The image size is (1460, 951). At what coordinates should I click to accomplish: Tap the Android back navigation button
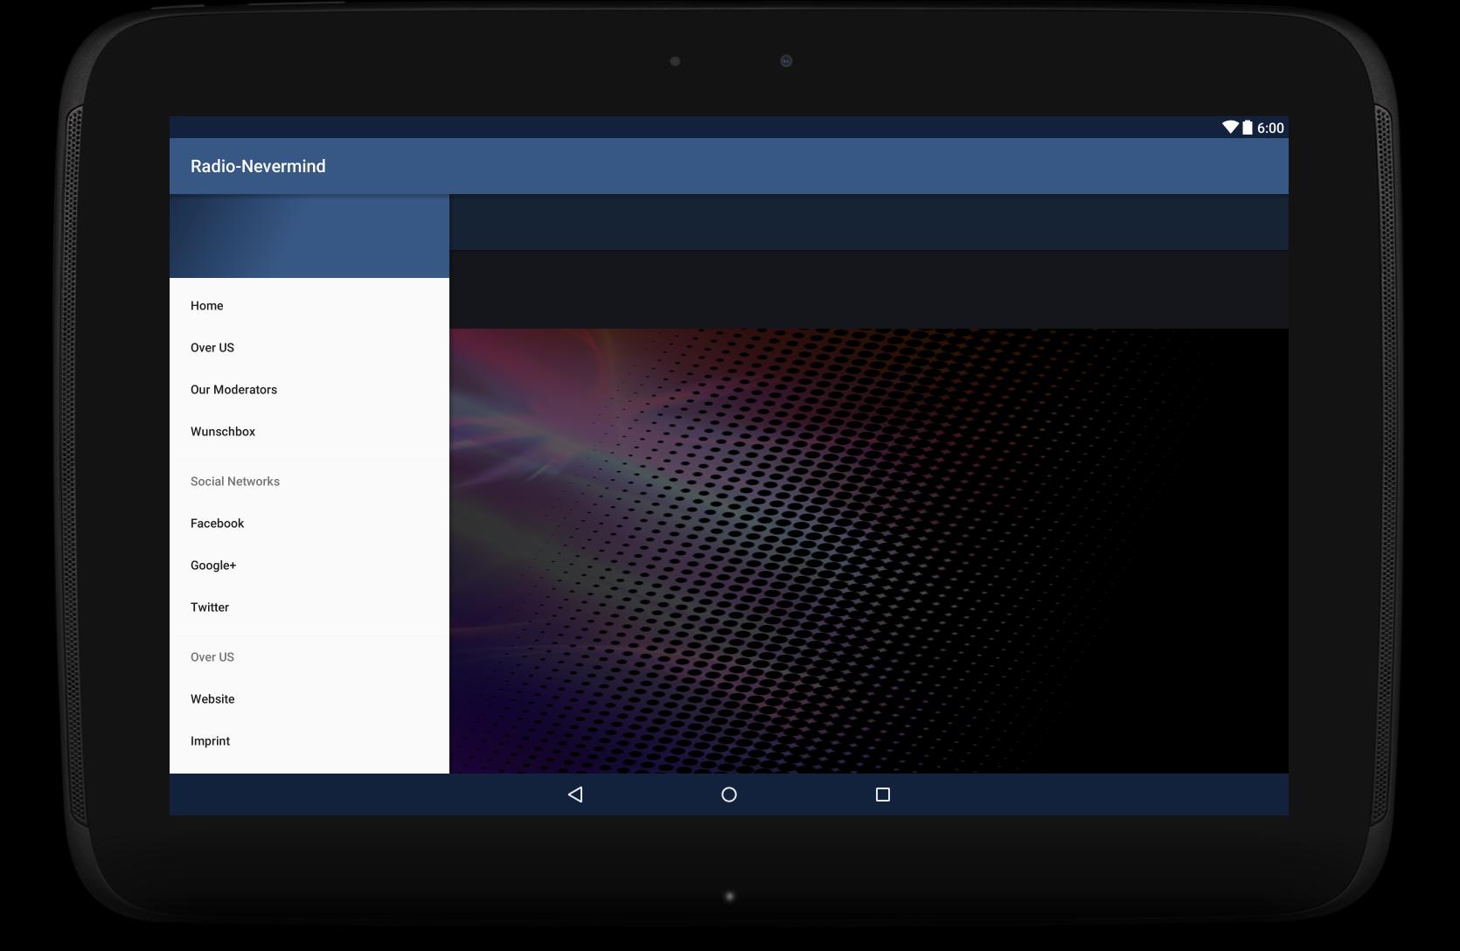coord(575,795)
